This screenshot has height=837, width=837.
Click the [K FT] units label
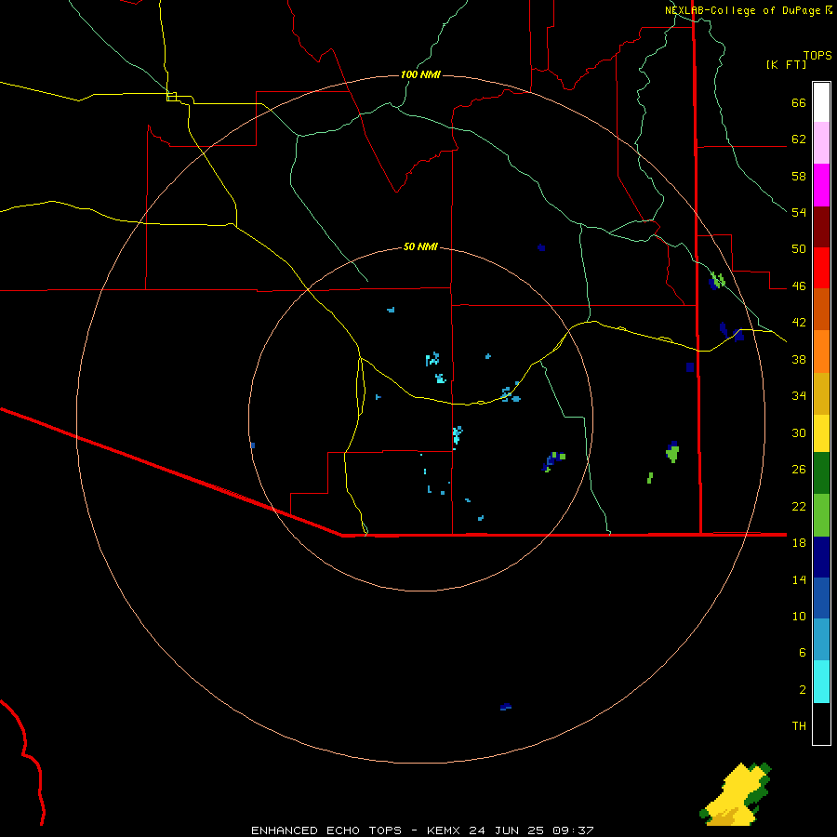click(x=786, y=64)
